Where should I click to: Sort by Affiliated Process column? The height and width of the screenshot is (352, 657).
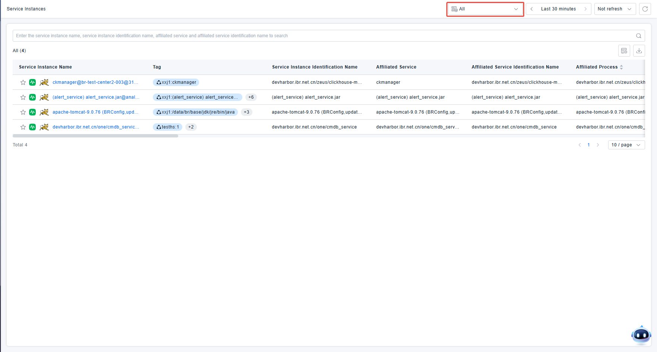[621, 67]
